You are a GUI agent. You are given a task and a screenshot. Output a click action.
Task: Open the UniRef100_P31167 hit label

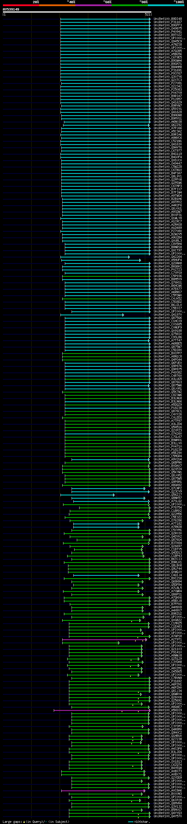168,22
